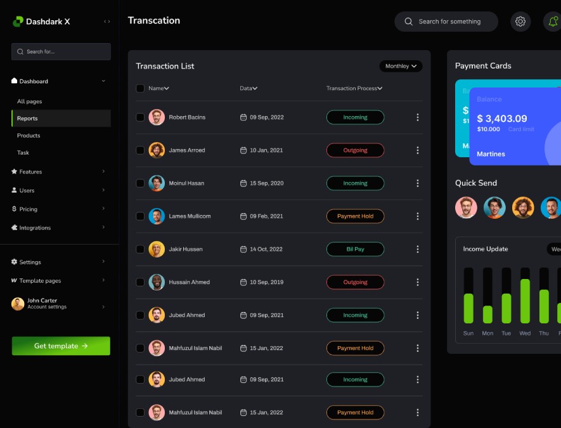561x428 pixels.
Task: Click the Dashdark X logo icon
Action: point(18,22)
